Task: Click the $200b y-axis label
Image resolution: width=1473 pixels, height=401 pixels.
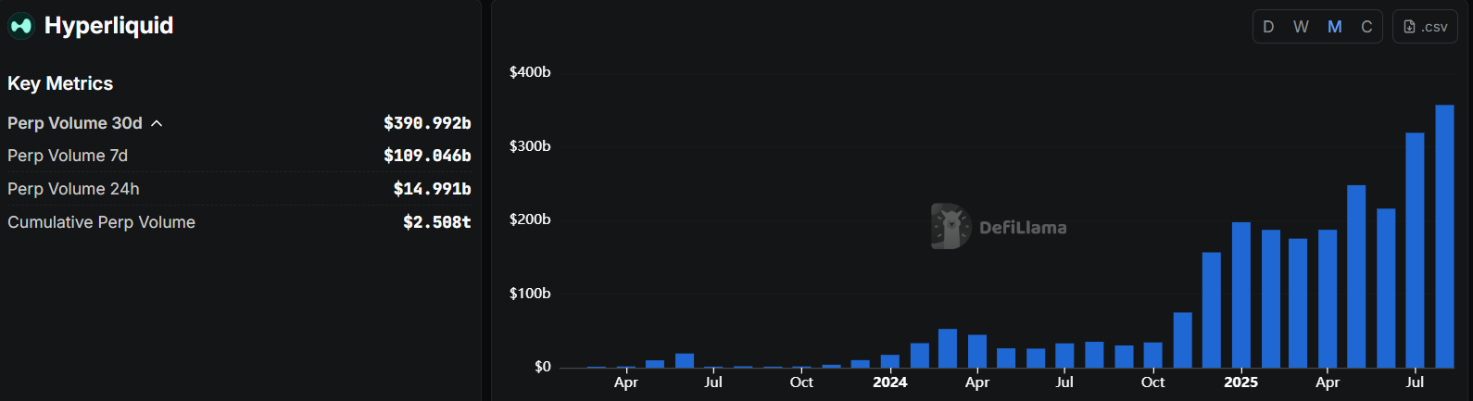Action: 530,219
